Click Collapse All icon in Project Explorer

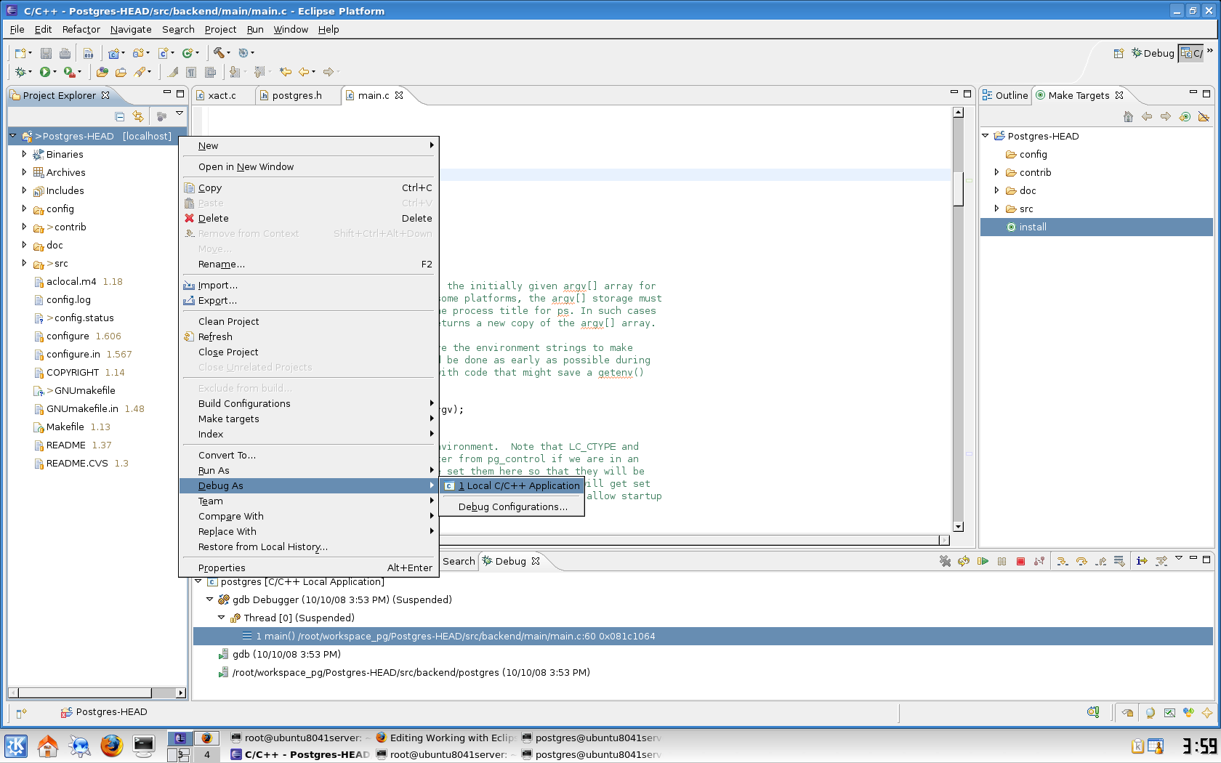(x=119, y=116)
